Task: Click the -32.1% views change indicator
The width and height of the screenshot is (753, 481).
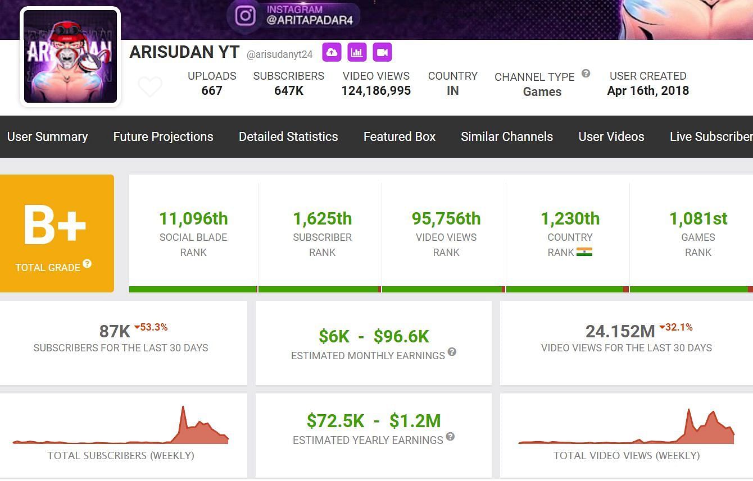Action: (676, 327)
